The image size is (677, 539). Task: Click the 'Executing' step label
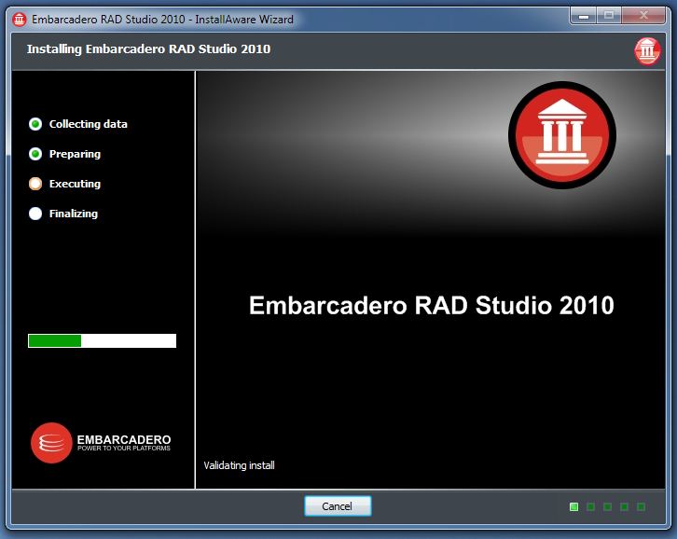(75, 184)
